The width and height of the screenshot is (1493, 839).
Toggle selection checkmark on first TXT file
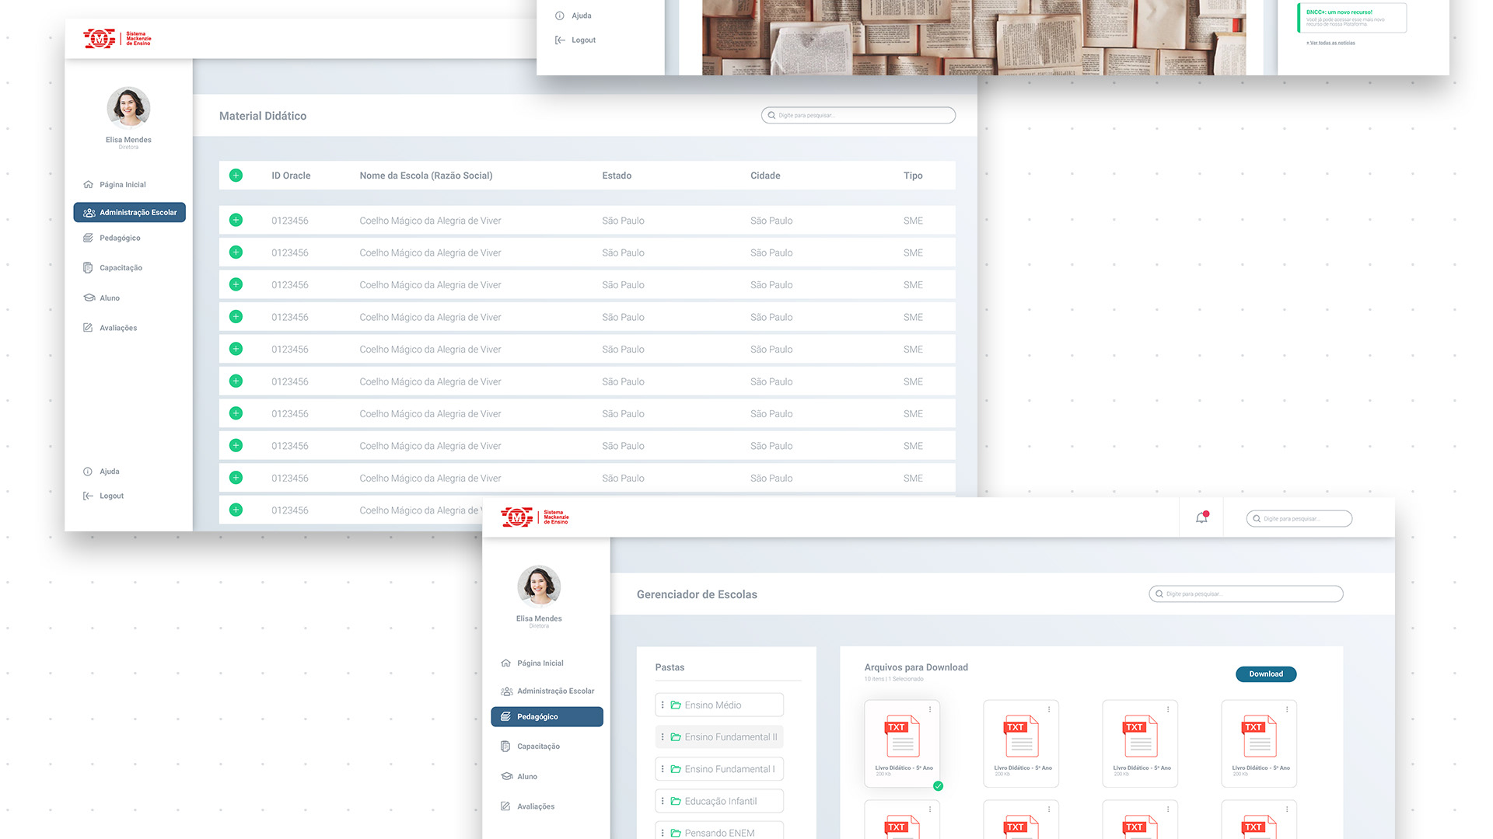938,786
